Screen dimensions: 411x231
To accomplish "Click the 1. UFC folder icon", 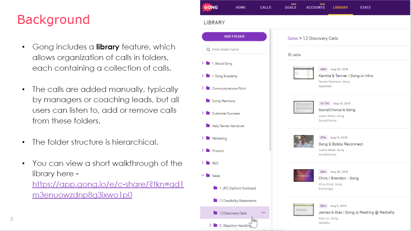I will (215, 188).
